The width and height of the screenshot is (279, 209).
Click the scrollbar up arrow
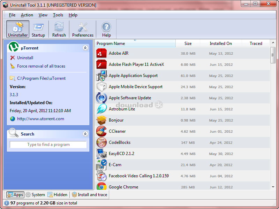pyautogui.click(x=273, y=42)
